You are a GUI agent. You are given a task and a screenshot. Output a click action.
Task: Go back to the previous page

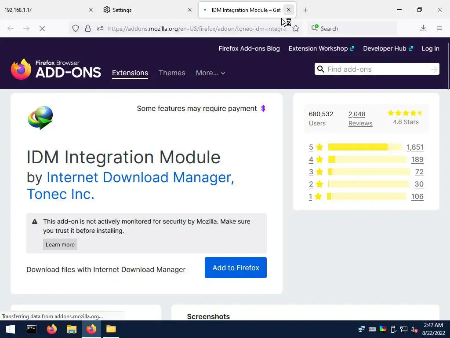pos(11,29)
